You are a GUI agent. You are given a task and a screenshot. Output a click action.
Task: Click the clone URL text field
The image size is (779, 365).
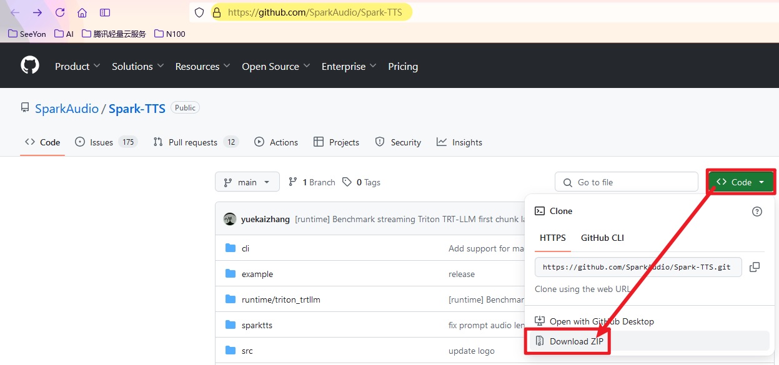[x=638, y=267]
